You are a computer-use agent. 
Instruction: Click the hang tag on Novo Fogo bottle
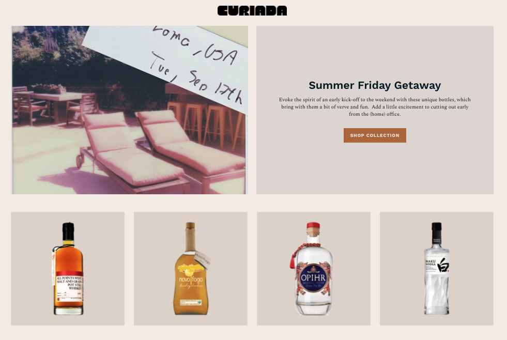coord(203,259)
